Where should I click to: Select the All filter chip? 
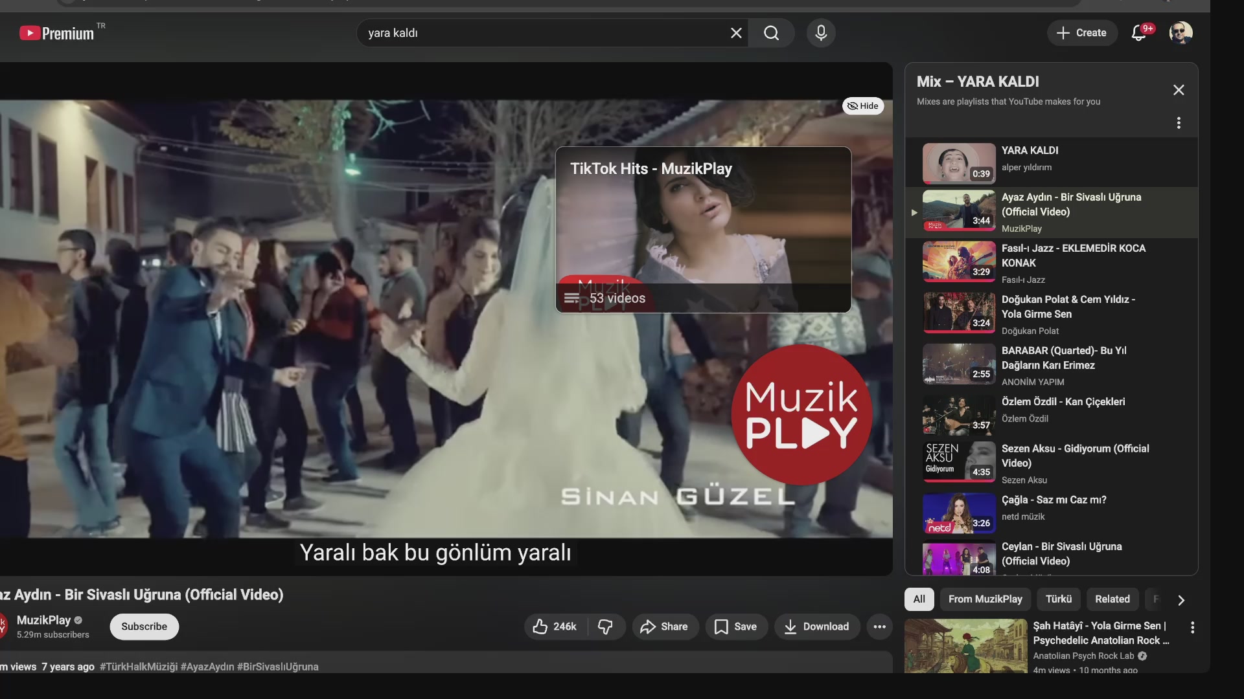pyautogui.click(x=919, y=599)
